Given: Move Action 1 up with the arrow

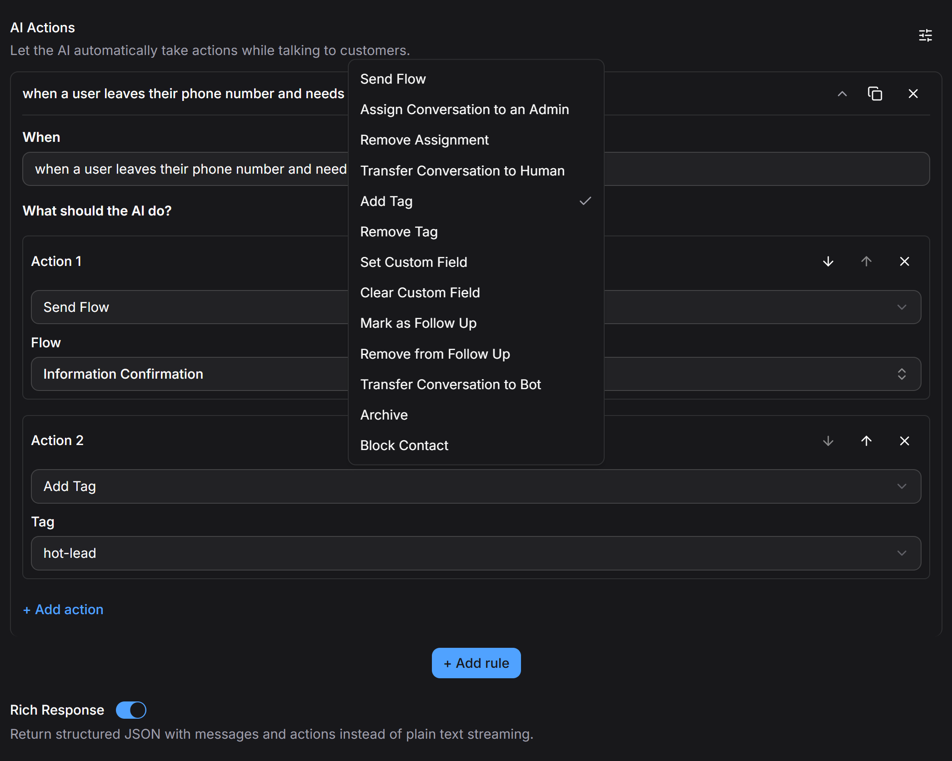Looking at the screenshot, I should pyautogui.click(x=866, y=261).
